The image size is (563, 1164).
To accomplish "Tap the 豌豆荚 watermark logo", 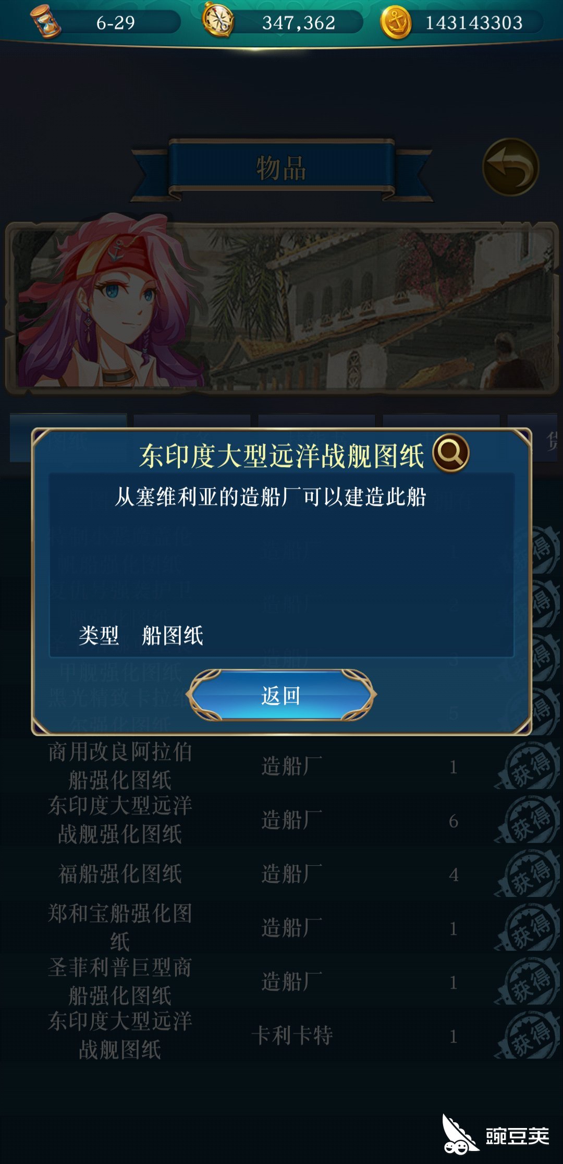I will (x=496, y=1135).
